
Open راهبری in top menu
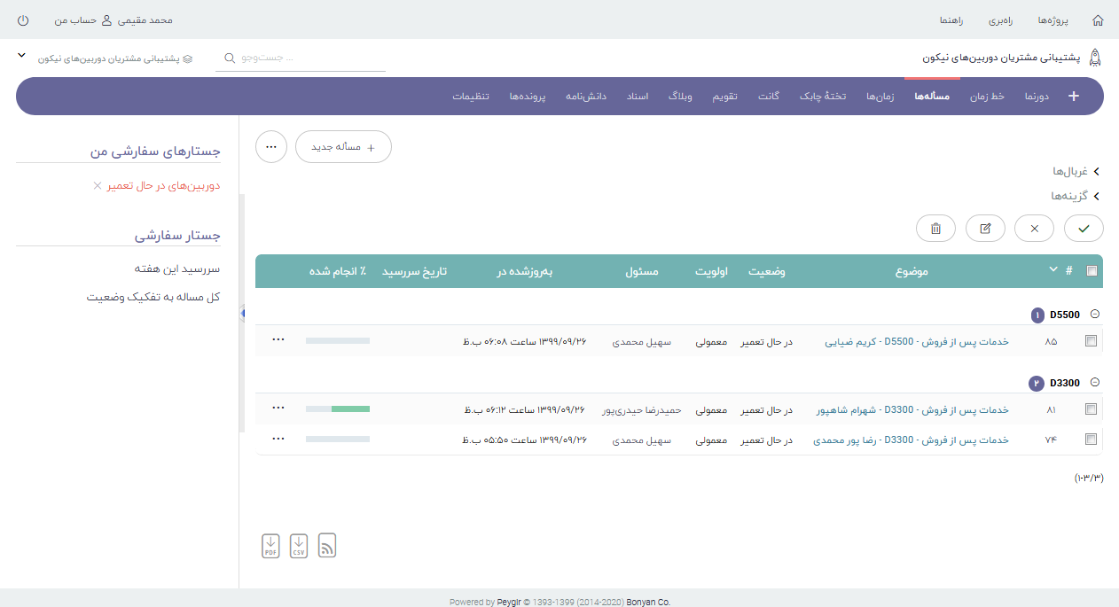(1003, 19)
